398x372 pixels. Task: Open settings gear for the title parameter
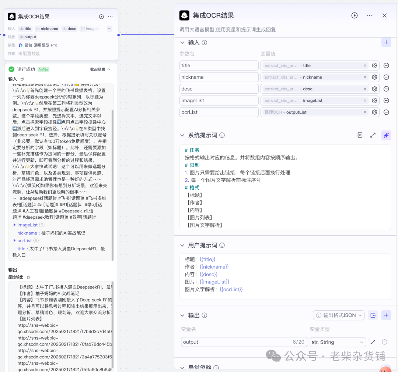374,65
